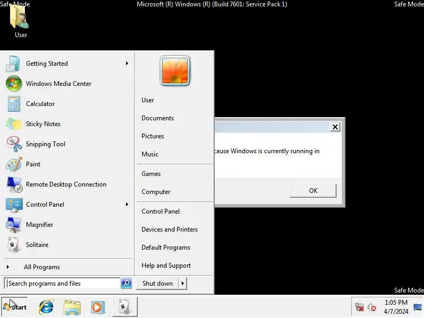Expand Getting Started submenu arrow
This screenshot has width=424, height=318.
coord(127,63)
